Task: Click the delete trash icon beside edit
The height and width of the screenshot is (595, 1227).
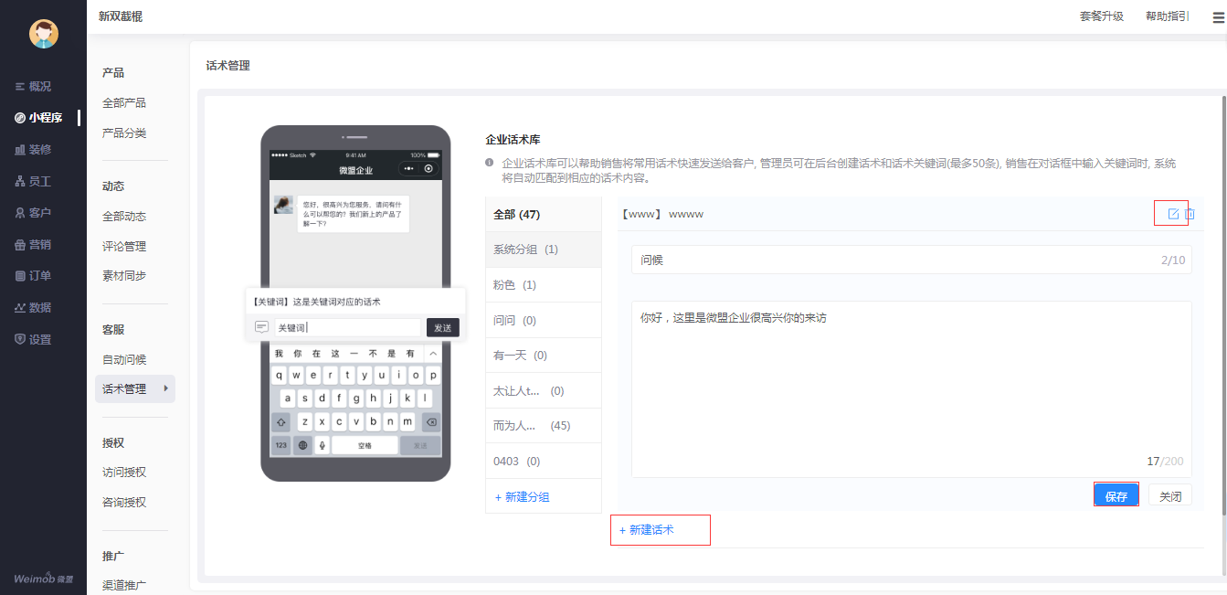Action: [x=1190, y=214]
